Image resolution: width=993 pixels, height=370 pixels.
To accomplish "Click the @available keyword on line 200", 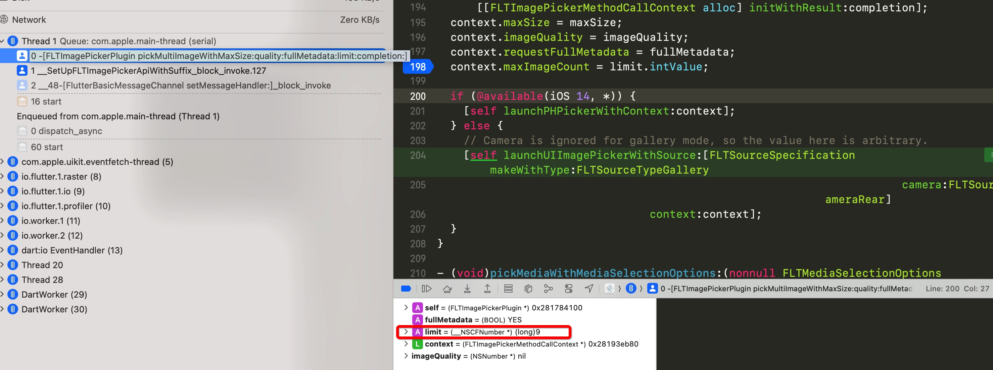I will point(510,96).
